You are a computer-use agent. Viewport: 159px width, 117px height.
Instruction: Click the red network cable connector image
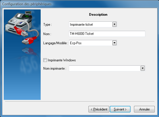[29, 41]
